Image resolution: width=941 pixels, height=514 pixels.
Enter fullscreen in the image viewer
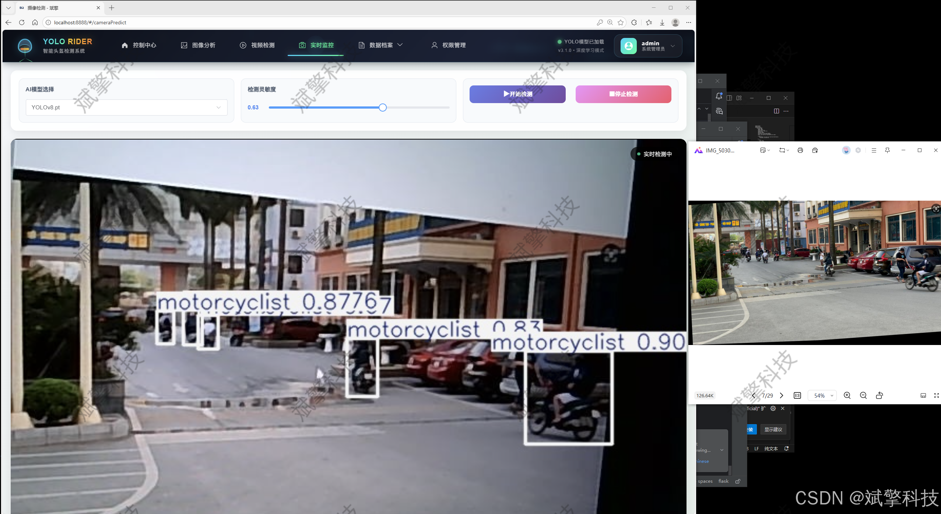click(x=937, y=395)
